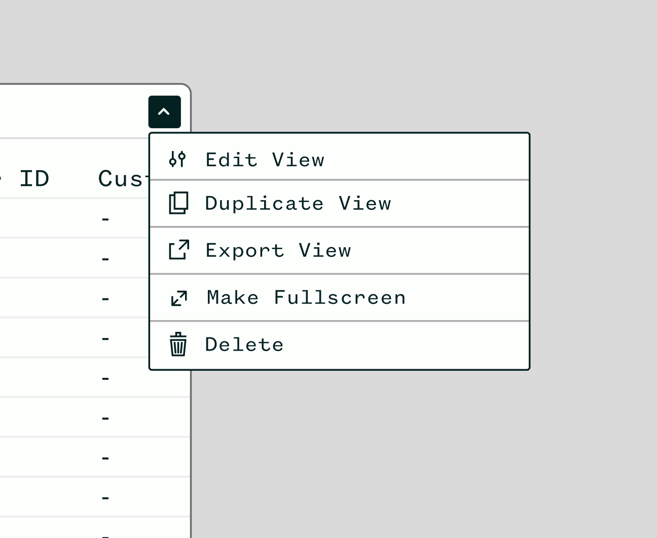Collapse the view options chevron button
This screenshot has width=657, height=538.
point(164,111)
